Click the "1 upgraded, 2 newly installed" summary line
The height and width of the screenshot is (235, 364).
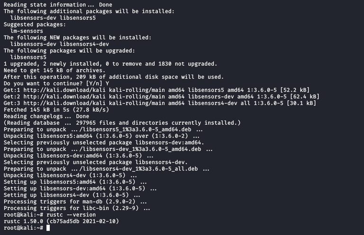click(109, 63)
